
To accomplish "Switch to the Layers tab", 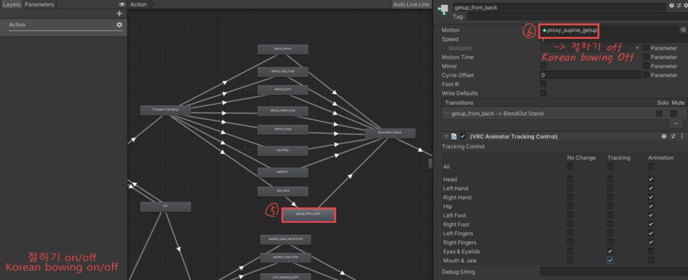I will [11, 5].
